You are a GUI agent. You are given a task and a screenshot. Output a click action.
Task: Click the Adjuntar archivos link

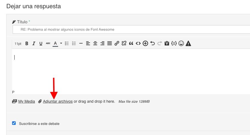pos(58,101)
